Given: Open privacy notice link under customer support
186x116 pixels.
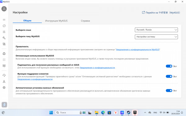Looking at the screenshot, I should (35, 79).
